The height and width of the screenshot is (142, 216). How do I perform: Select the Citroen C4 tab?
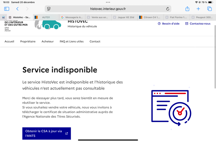pyautogui.click(x=150, y=17)
